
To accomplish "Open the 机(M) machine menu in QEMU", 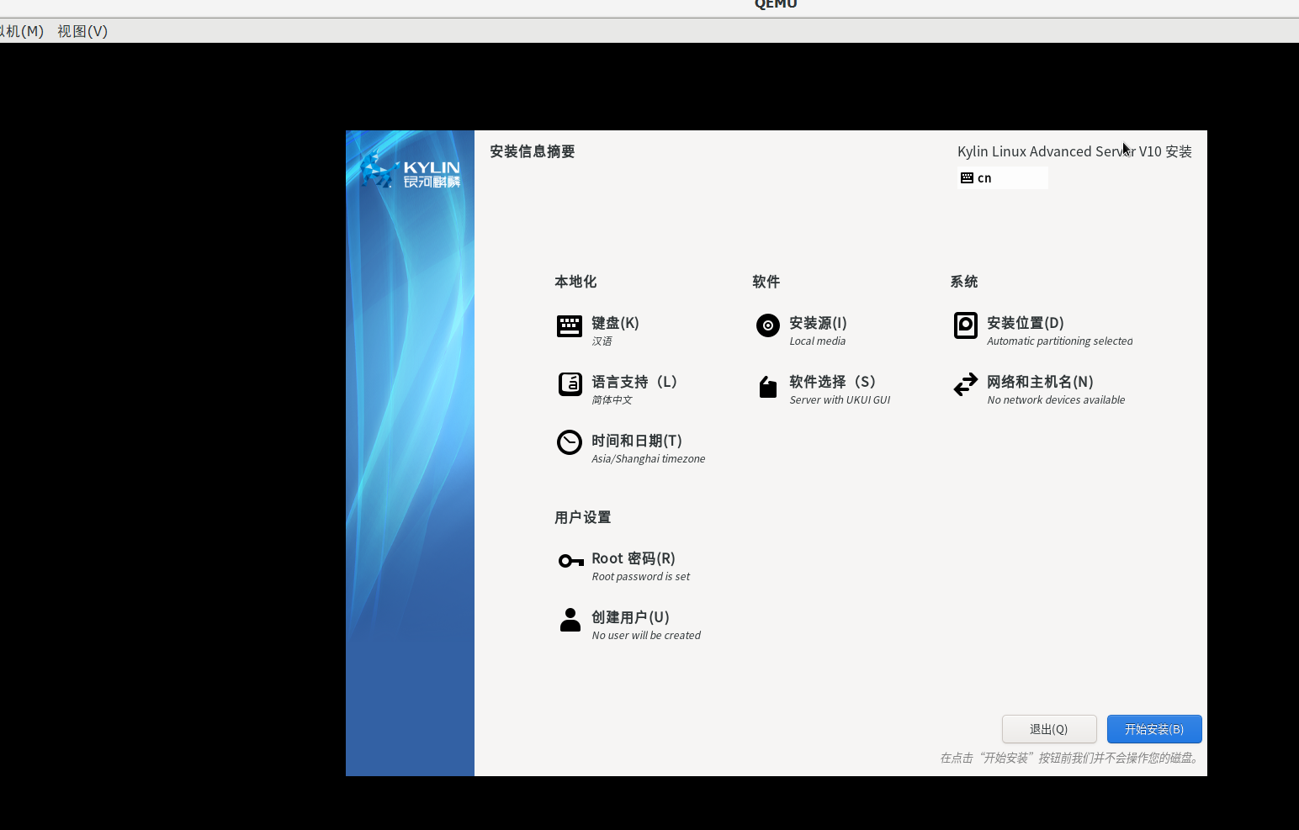I will [x=22, y=31].
